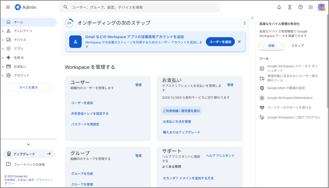
Task: Click the Google Meet video settings icon
Action: tap(262, 88)
